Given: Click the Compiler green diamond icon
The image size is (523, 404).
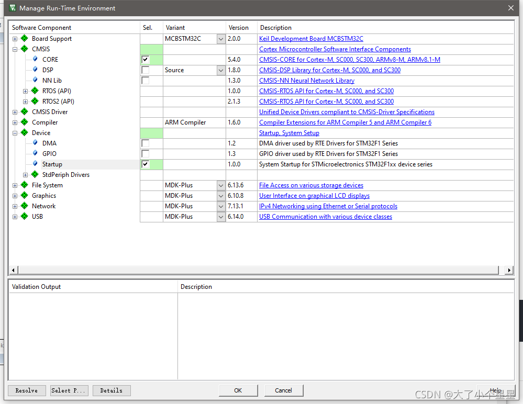Looking at the screenshot, I should (x=25, y=122).
